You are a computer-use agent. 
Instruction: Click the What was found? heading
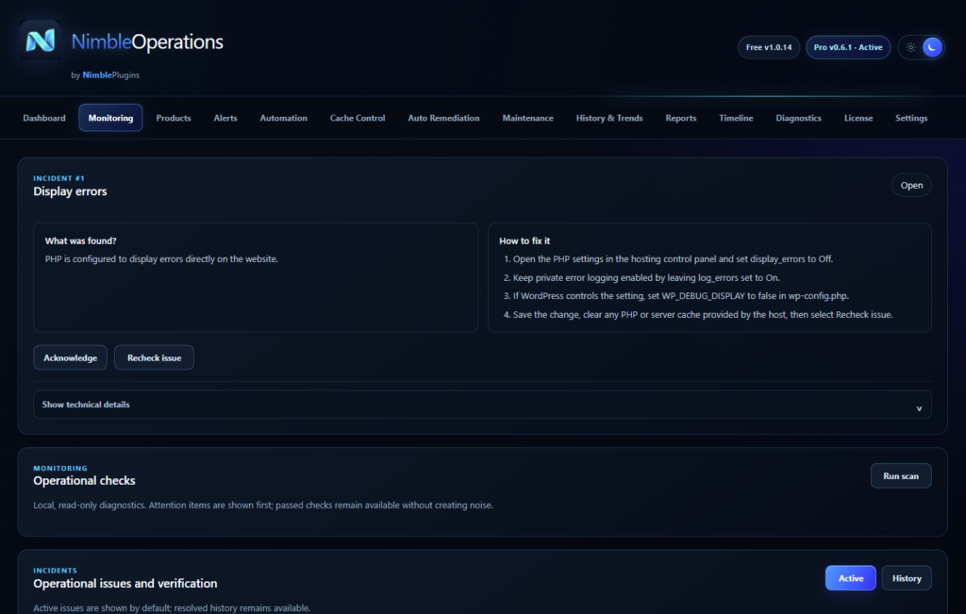[x=81, y=241]
